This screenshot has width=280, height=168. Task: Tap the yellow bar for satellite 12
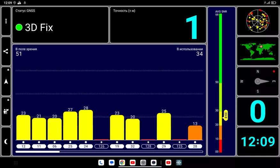click(23, 127)
